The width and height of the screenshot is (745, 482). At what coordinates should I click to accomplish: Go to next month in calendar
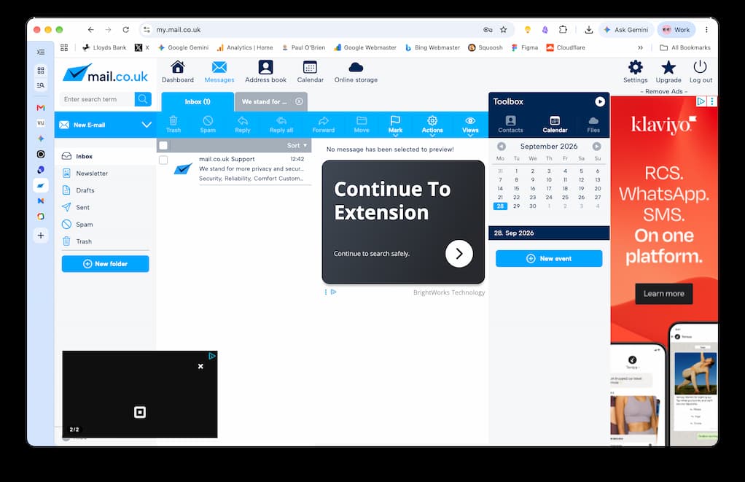coord(596,147)
